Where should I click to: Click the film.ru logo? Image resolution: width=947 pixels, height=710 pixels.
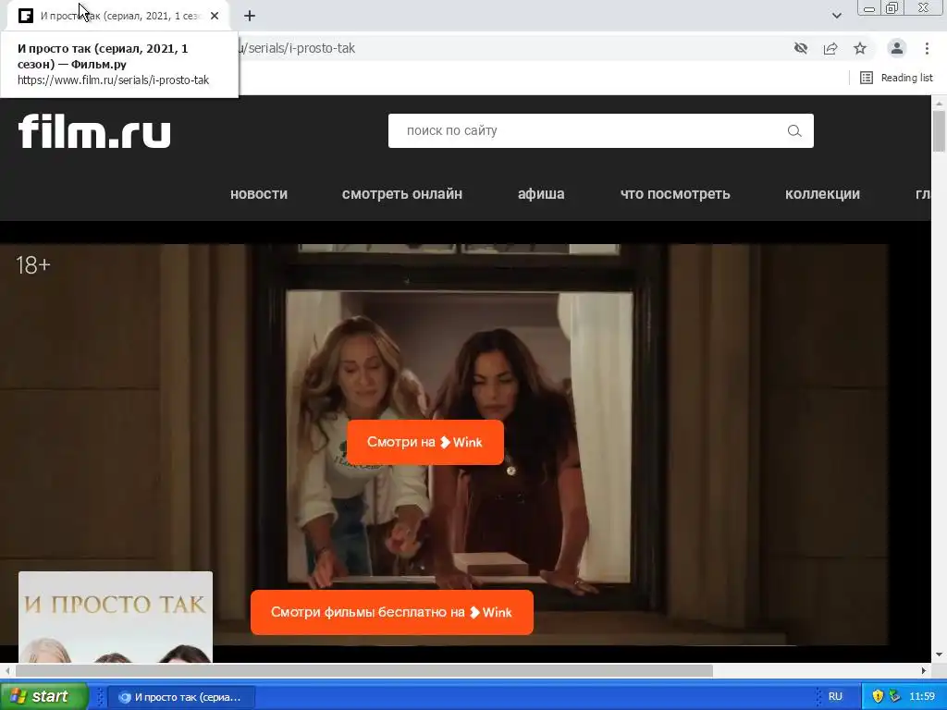(94, 131)
